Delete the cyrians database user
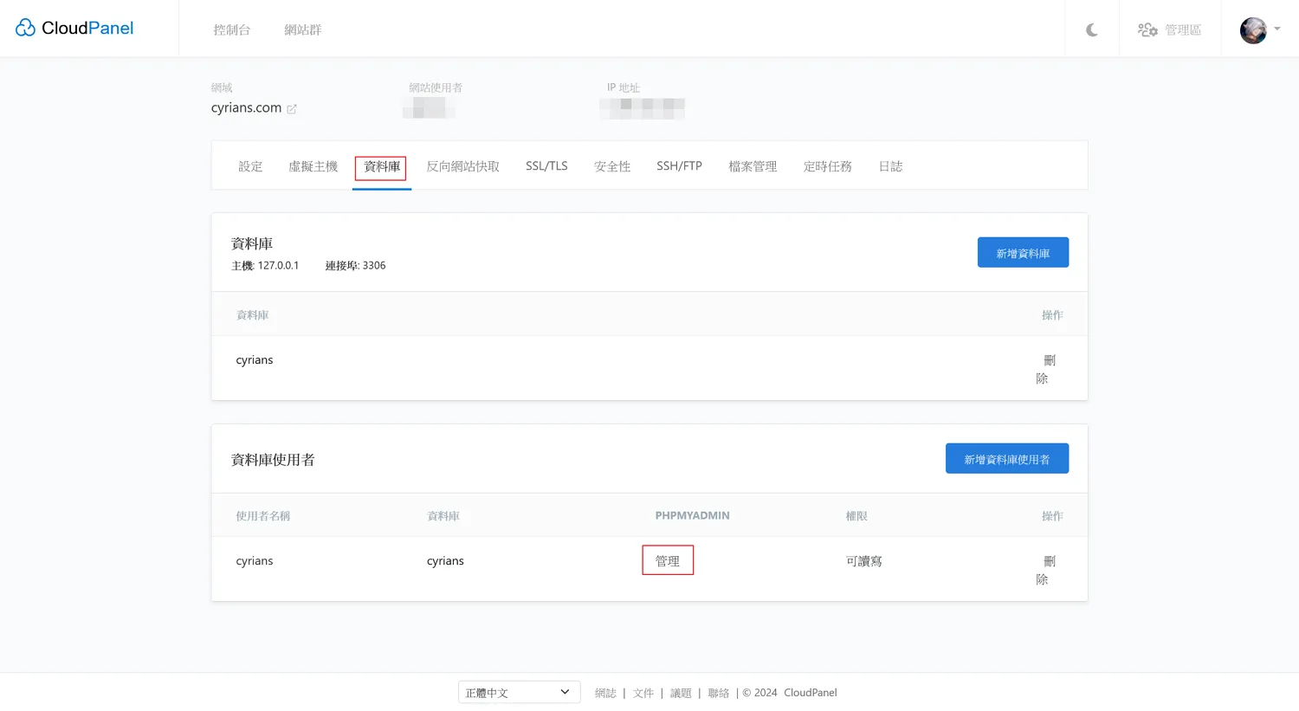Image resolution: width=1299 pixels, height=711 pixels. tap(1046, 570)
